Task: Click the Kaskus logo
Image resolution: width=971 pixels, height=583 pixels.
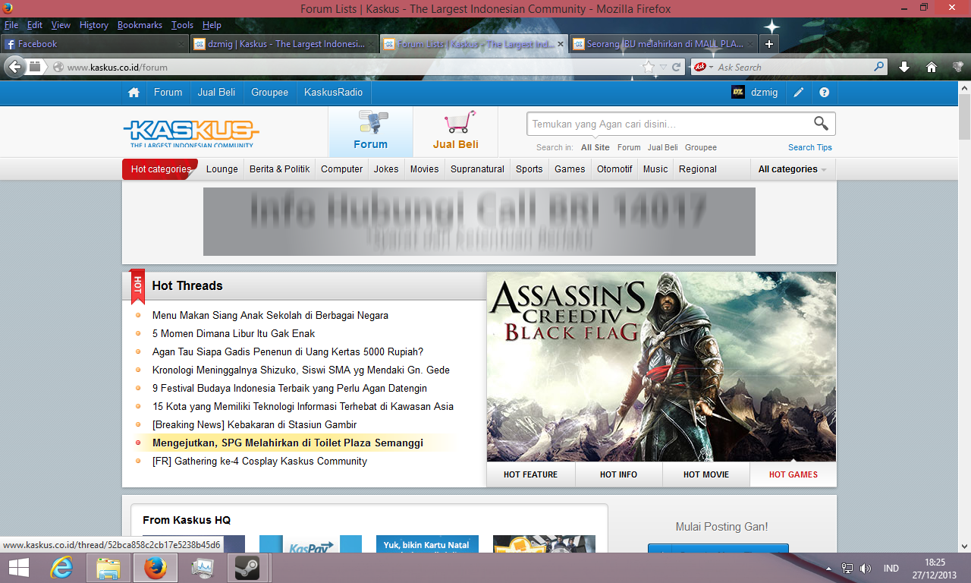Action: 191,133
